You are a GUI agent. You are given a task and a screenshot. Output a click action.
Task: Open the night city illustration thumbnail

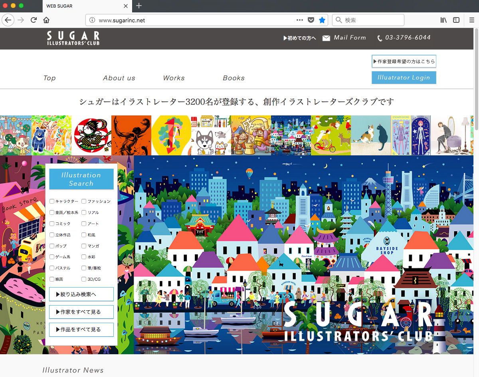[x=291, y=135]
